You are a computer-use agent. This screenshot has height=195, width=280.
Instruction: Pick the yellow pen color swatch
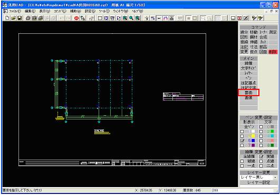pyautogui.click(x=253, y=136)
